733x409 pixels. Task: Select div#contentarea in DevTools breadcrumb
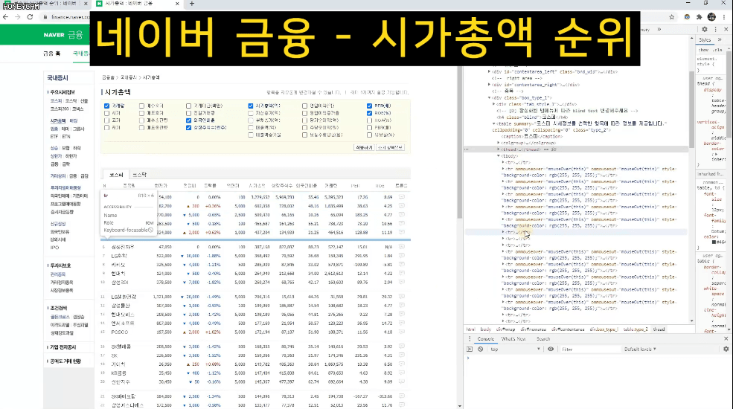(x=568, y=329)
